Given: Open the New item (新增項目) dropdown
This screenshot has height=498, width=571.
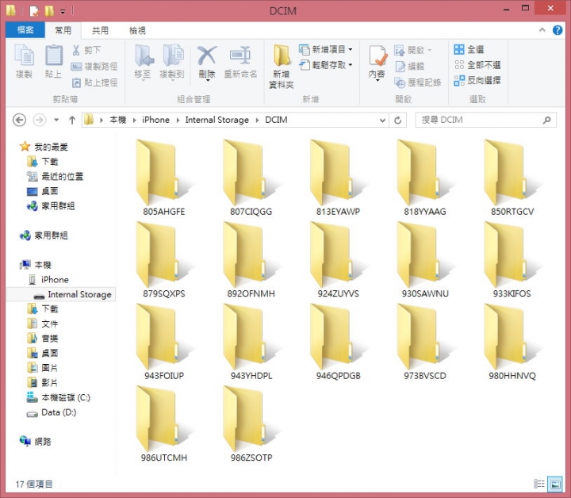Looking at the screenshot, I should (326, 49).
